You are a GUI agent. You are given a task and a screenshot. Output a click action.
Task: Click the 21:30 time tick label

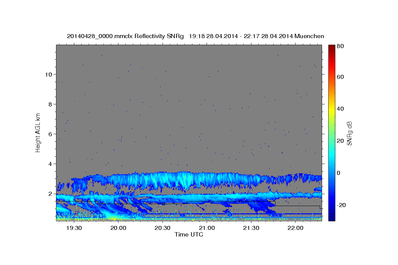point(251,228)
